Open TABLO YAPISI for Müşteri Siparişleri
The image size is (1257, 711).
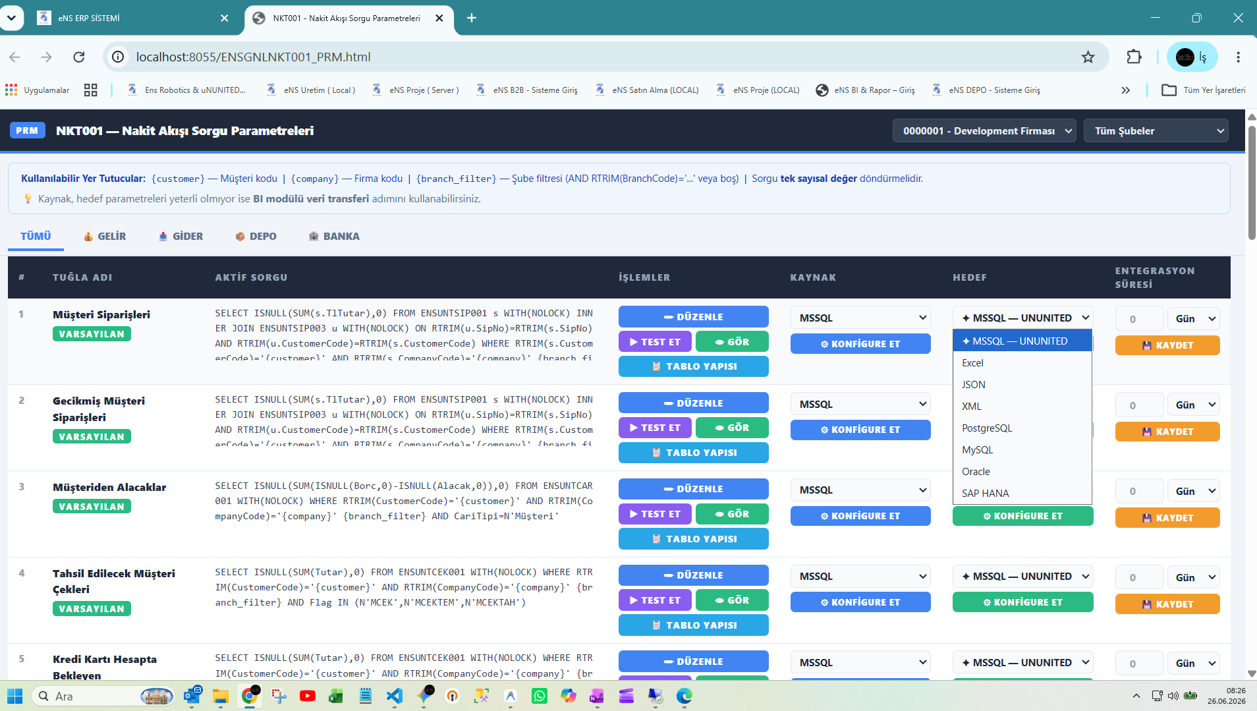click(x=693, y=366)
